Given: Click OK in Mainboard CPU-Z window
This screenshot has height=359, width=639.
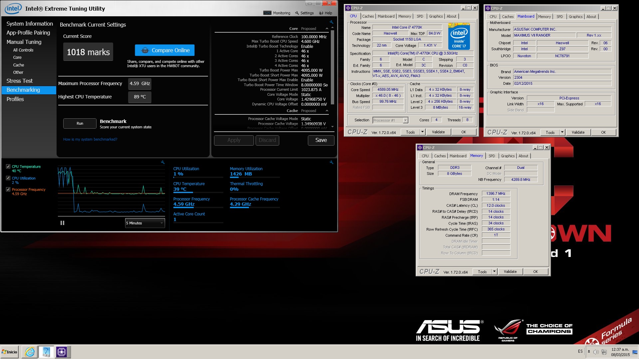Looking at the screenshot, I should click(603, 132).
